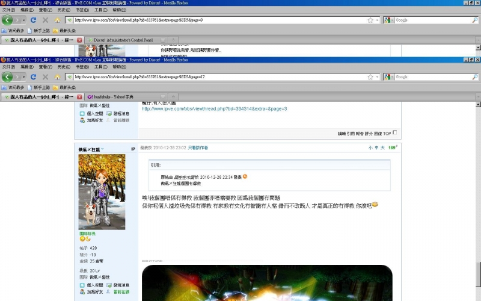This screenshot has width=481, height=301.
Task: Click 只看該作者 link
Action: coord(198,147)
